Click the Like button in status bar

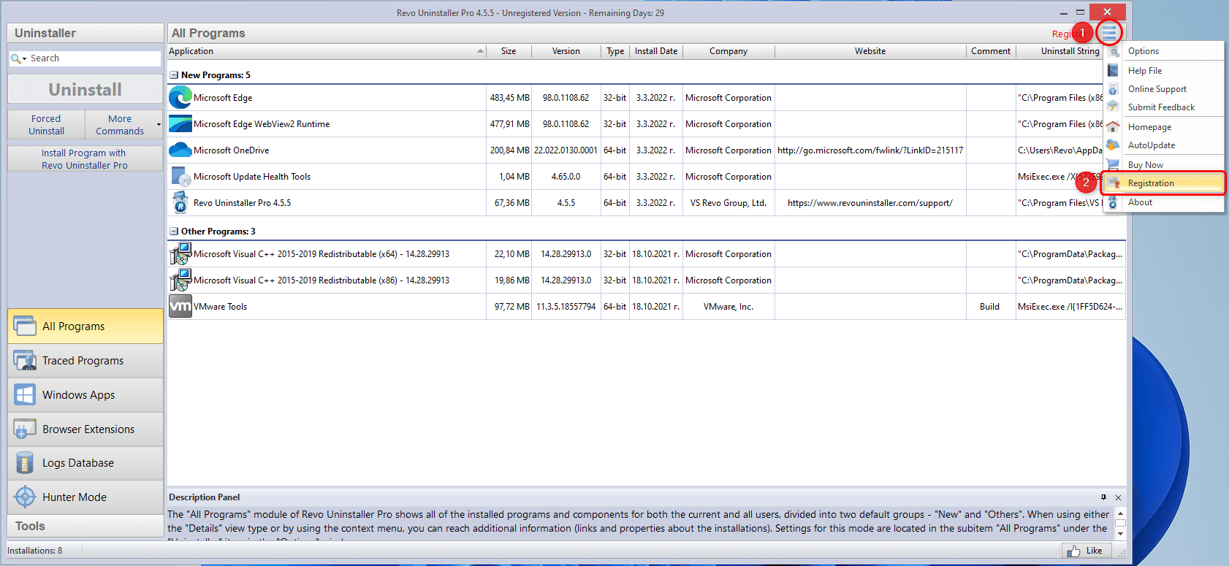point(1085,551)
